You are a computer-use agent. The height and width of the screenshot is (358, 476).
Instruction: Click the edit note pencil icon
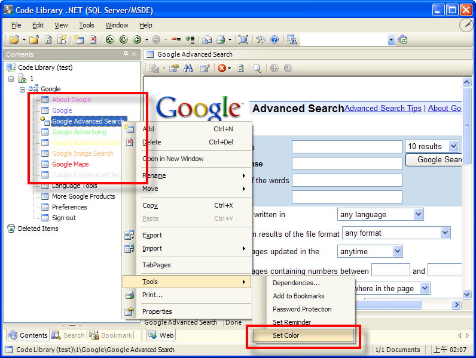[x=205, y=69]
